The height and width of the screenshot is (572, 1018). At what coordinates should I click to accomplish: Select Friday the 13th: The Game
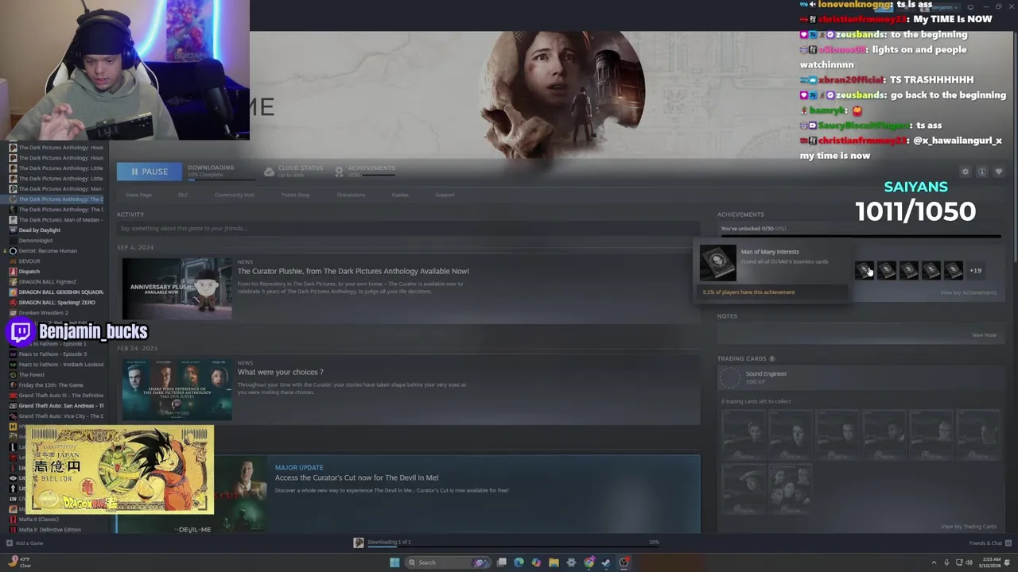[x=50, y=385]
